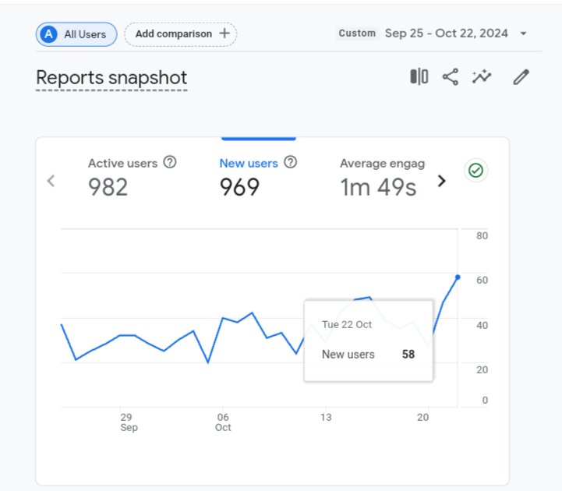Select the Active users metric tab
This screenshot has width=562, height=491.
[133, 178]
